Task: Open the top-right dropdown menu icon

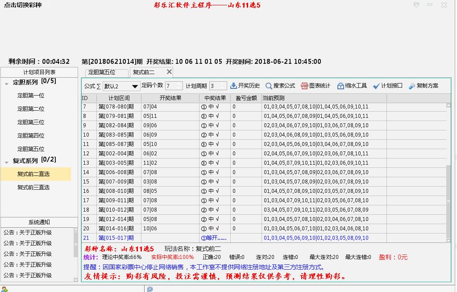Action: click(x=416, y=4)
